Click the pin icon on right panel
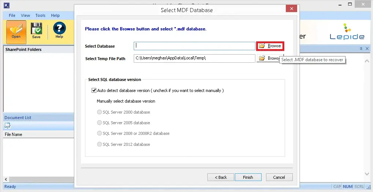 361,48
